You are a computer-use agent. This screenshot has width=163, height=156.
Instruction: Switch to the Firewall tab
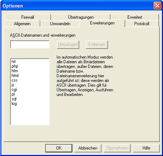coord(28,17)
